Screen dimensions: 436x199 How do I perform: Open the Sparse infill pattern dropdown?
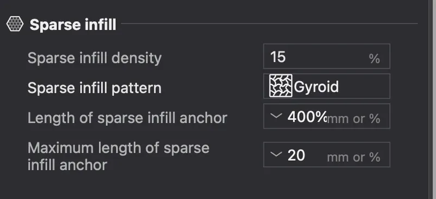click(326, 86)
